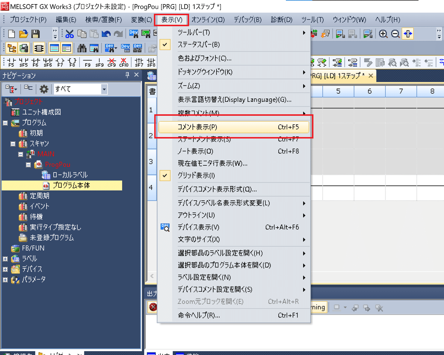444x355 pixels.
Task: Expand the ラベル tree node
Action: tap(5, 259)
